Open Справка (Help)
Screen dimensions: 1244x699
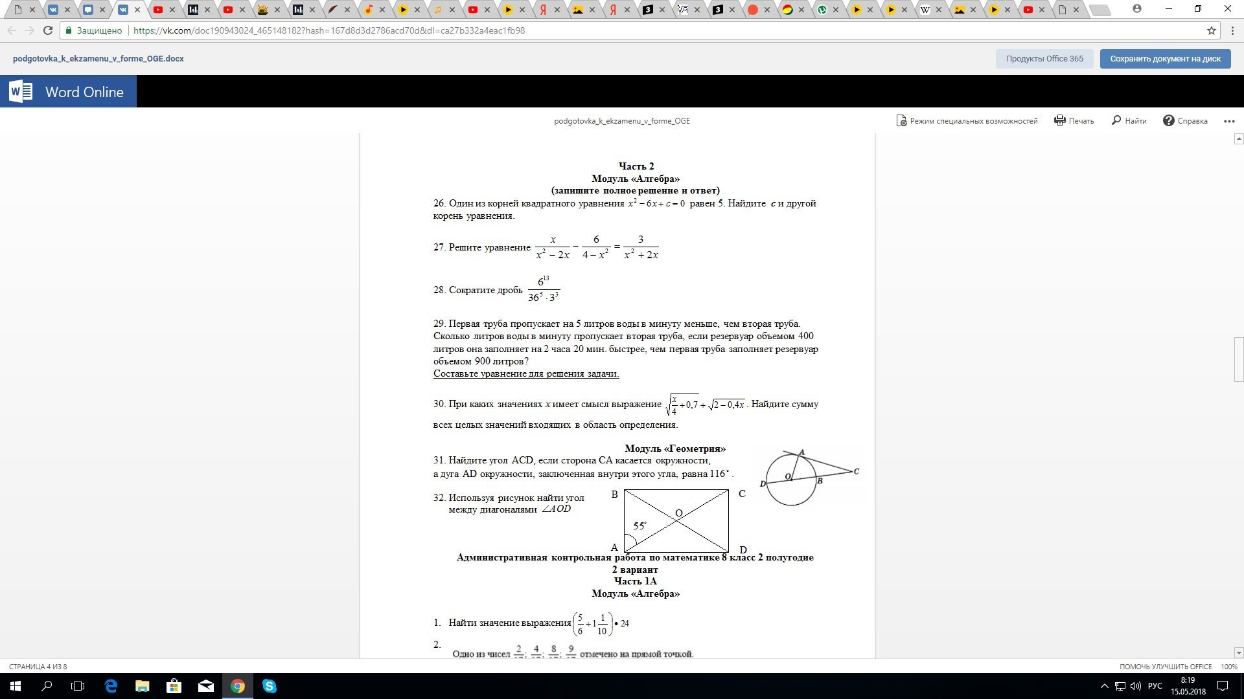pos(1185,121)
